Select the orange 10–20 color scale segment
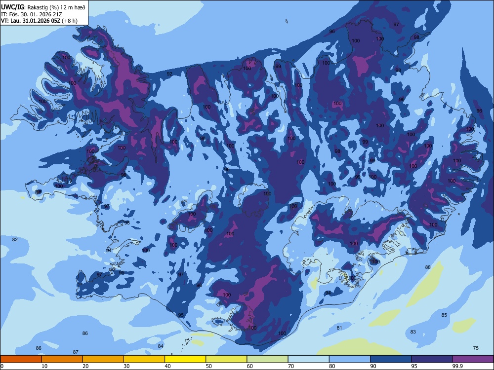The width and height of the screenshot is (494, 370). tap(62, 359)
